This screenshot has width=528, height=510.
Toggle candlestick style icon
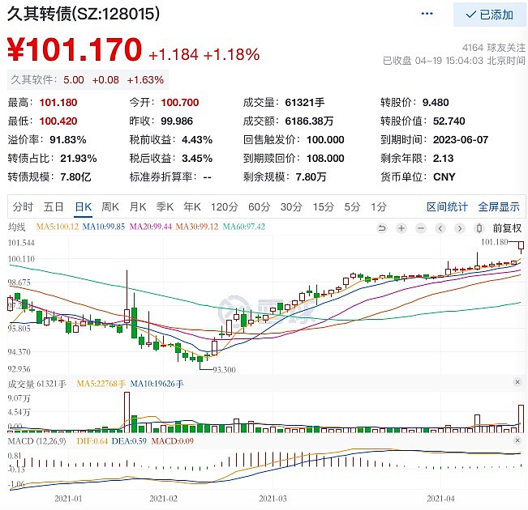(479, 228)
